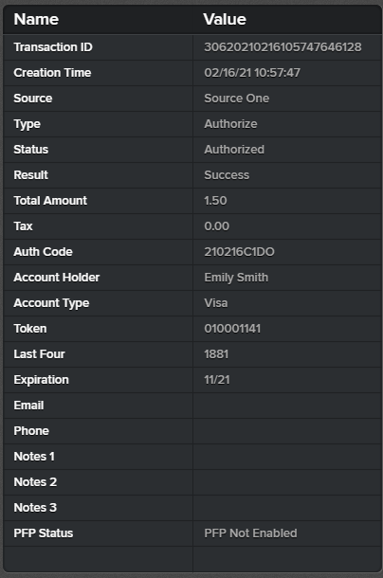
Task: Click the Value column header
Action: pos(225,19)
